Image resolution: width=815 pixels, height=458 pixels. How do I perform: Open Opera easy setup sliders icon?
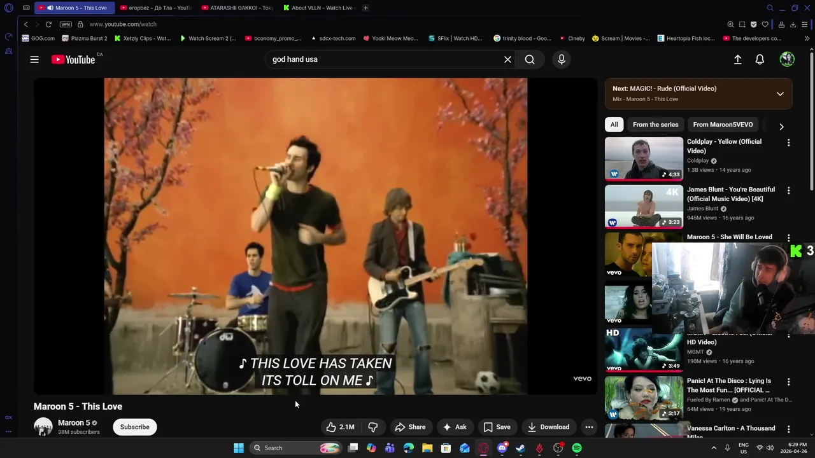click(x=805, y=24)
